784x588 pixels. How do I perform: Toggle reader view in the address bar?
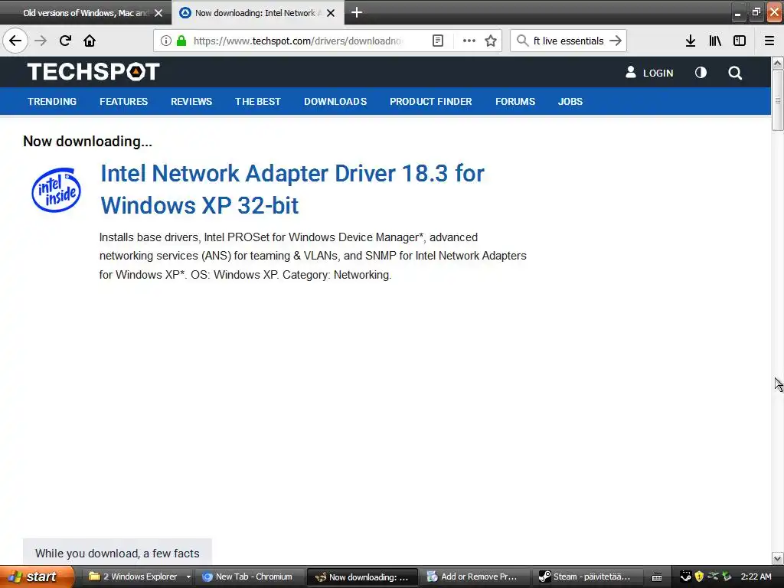tap(437, 41)
